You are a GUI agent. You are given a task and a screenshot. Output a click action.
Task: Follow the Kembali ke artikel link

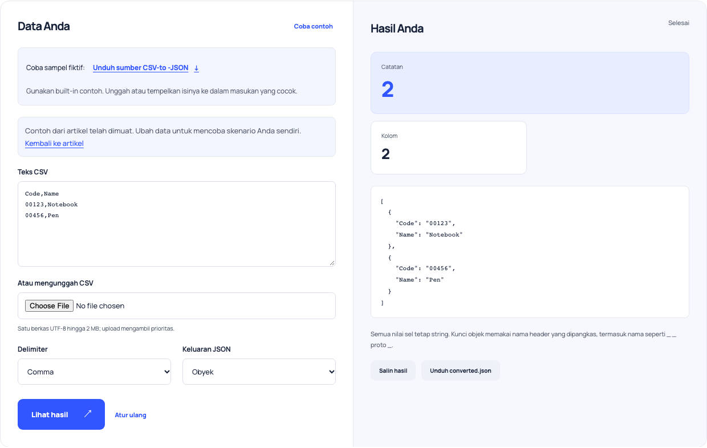point(54,144)
